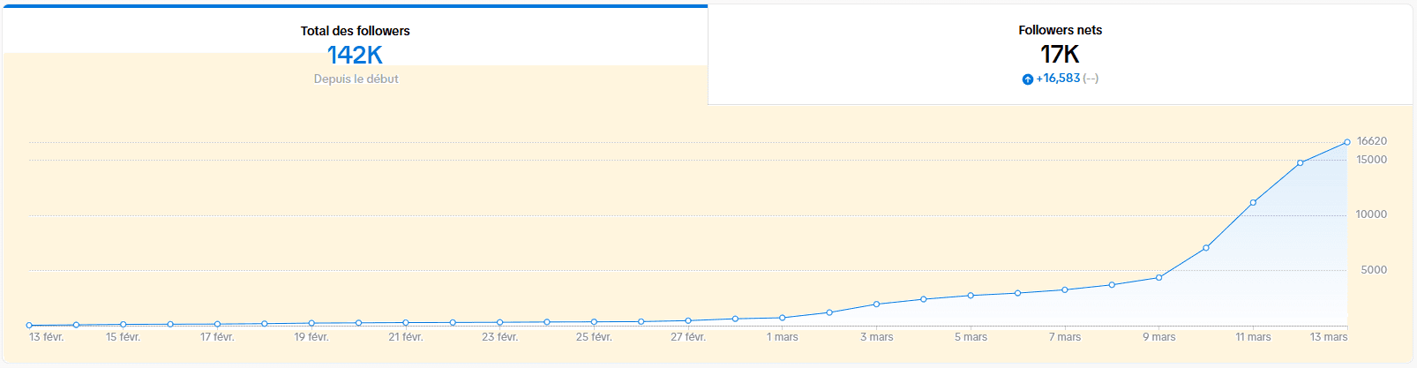The width and height of the screenshot is (1417, 368).
Task: Select the 27 févr. data point
Action: [688, 320]
